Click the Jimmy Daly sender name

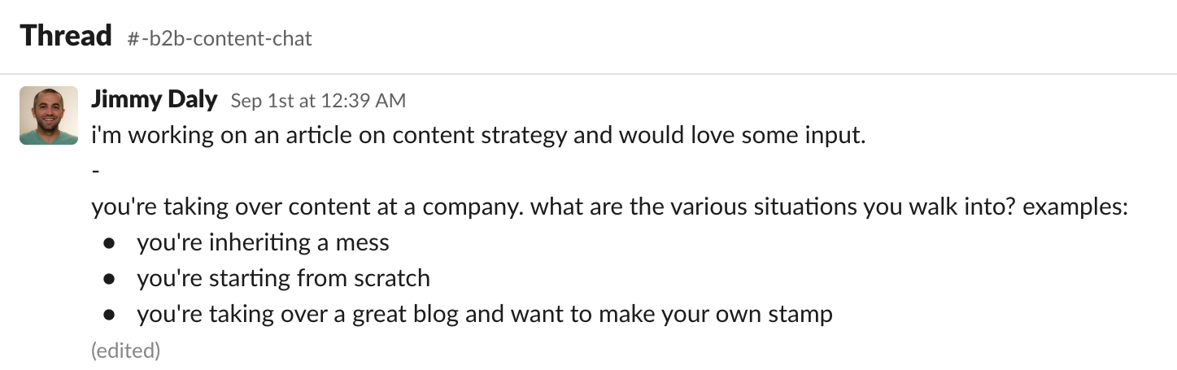point(154,100)
